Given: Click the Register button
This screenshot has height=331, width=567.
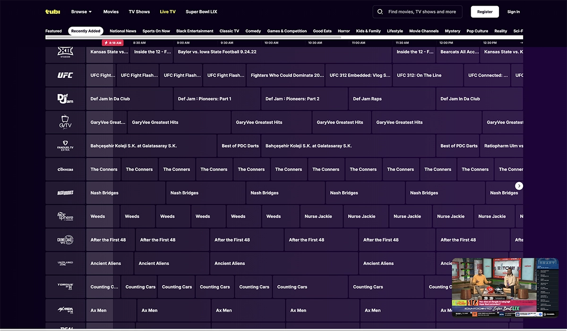Looking at the screenshot, I should (485, 12).
